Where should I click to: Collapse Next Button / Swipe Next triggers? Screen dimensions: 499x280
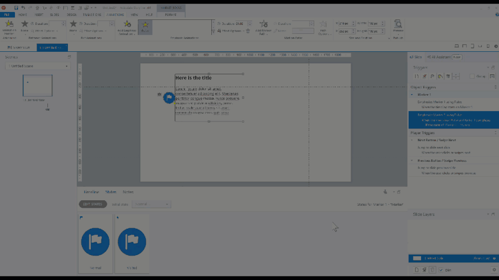tap(412, 140)
